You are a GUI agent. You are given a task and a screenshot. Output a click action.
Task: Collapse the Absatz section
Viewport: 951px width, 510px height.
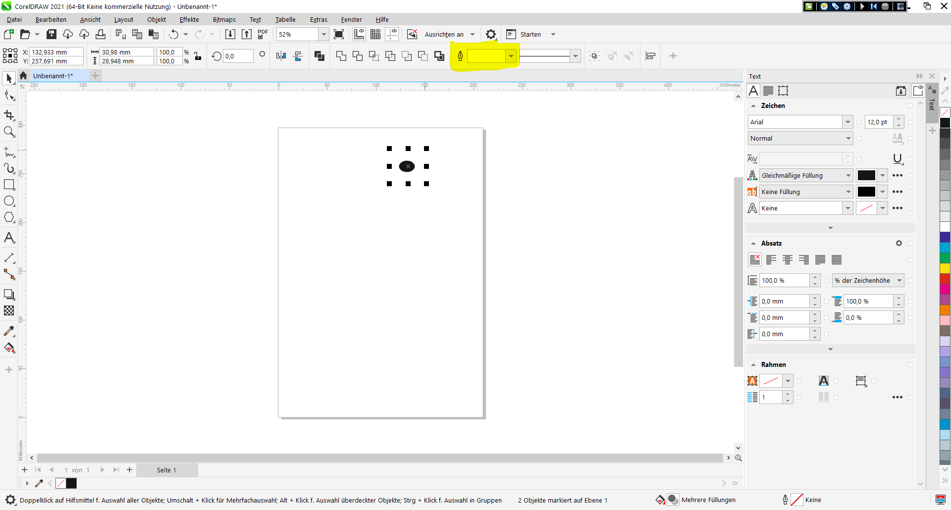tap(753, 244)
